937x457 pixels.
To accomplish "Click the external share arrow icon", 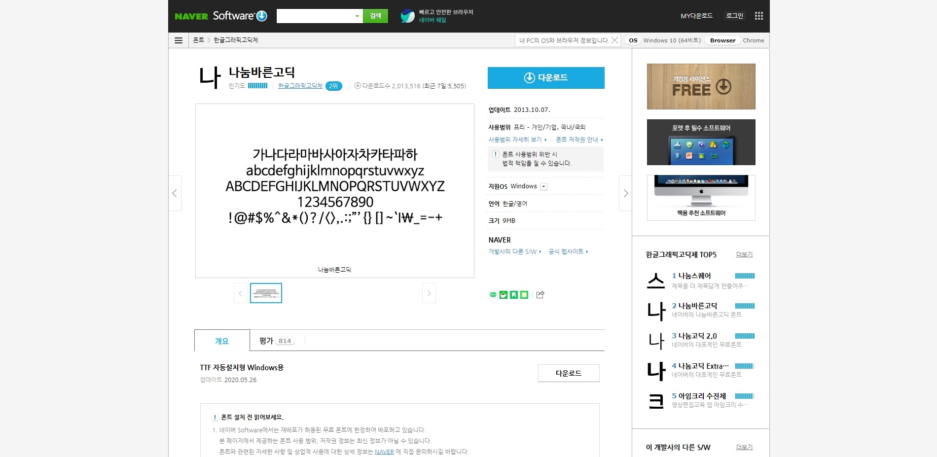I will pyautogui.click(x=541, y=295).
